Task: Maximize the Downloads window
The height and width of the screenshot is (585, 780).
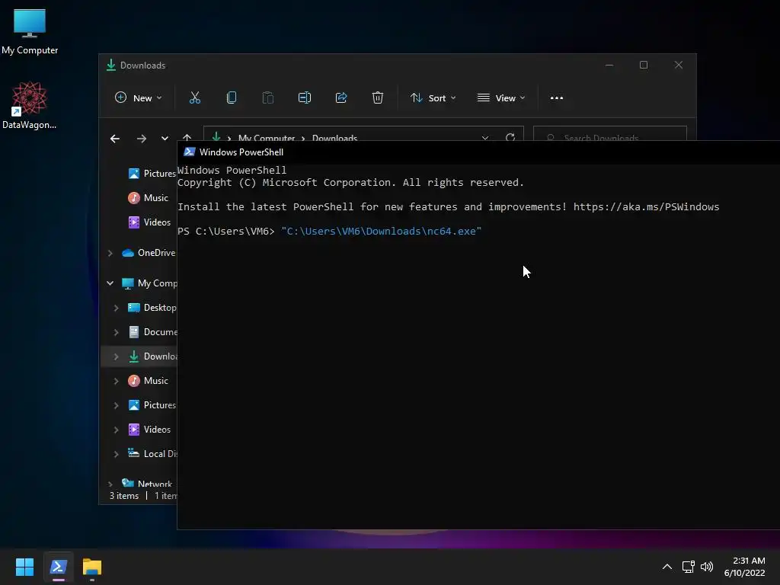Action: pos(644,66)
